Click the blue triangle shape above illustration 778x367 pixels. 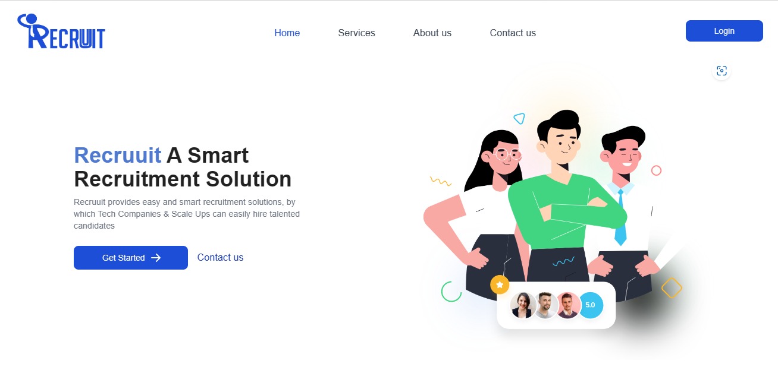point(519,118)
